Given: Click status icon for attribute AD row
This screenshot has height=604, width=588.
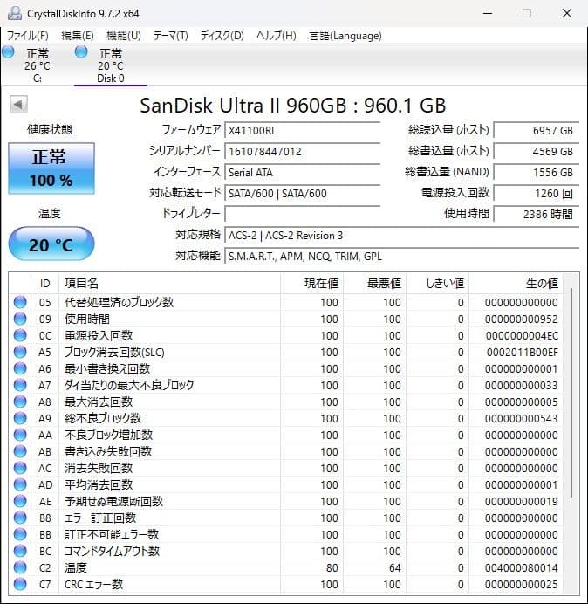Looking at the screenshot, I should pyautogui.click(x=20, y=484).
